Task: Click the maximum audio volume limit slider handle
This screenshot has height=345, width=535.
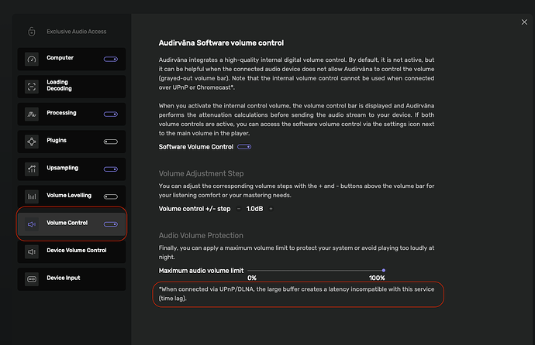Action: (383, 270)
